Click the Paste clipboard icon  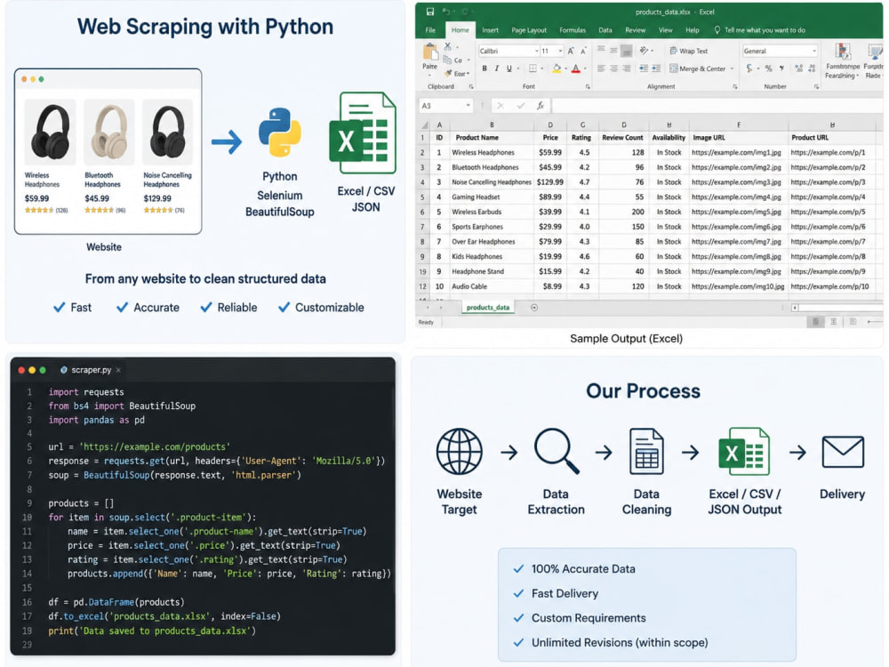tap(430, 52)
